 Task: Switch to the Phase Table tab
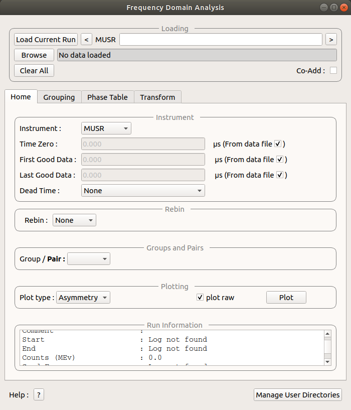(107, 97)
